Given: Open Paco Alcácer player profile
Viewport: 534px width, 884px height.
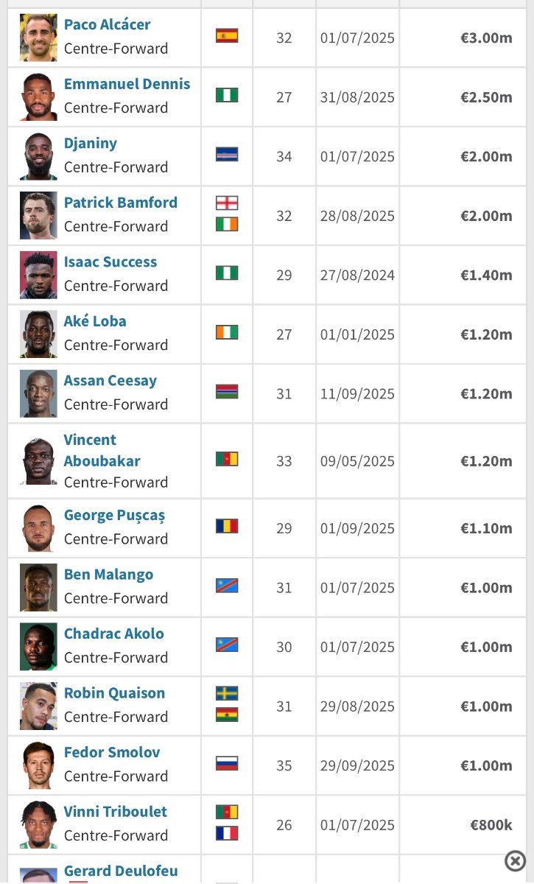Looking at the screenshot, I should [107, 24].
